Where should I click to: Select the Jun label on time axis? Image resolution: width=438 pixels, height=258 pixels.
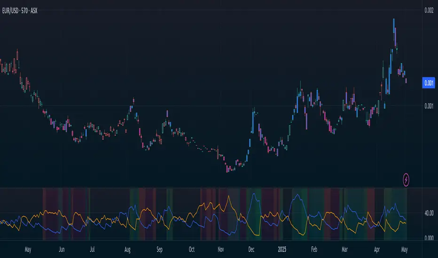tap(62, 249)
